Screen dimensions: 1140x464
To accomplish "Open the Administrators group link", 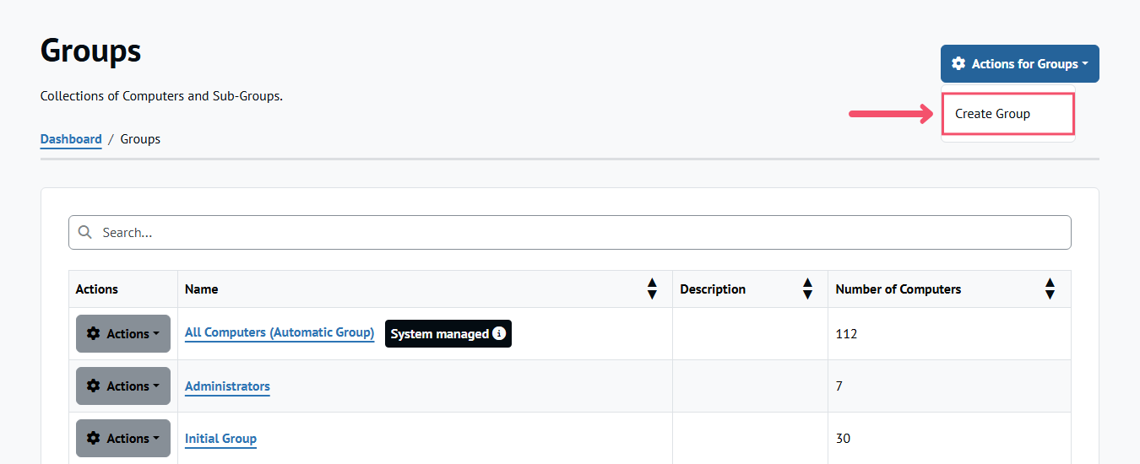I will 227,386.
